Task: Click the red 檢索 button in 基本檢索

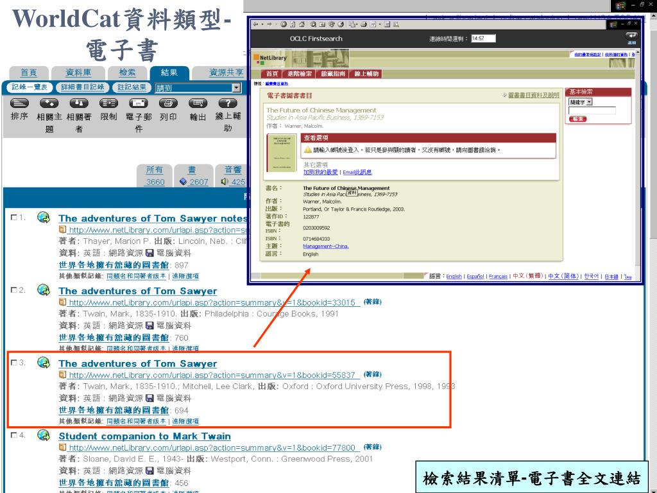Action: (578, 119)
